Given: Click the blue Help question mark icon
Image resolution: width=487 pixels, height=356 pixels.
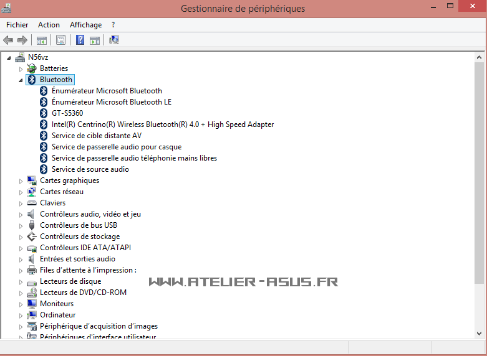Looking at the screenshot, I should tap(80, 40).
